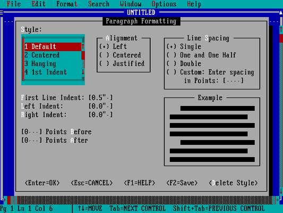This screenshot has width=283, height=213.
Task: Select Custom line spacing option
Action: click(x=210, y=72)
